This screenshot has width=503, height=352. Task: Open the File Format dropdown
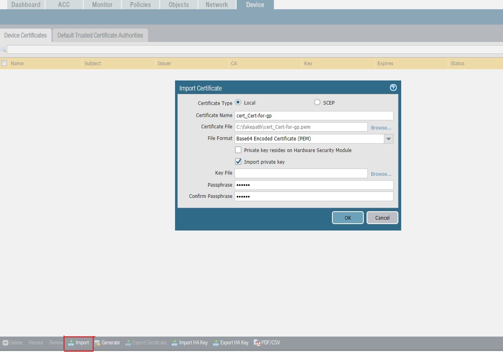[x=388, y=138]
